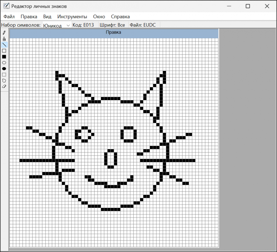Select the Hollow Ellipse tool

(4, 63)
